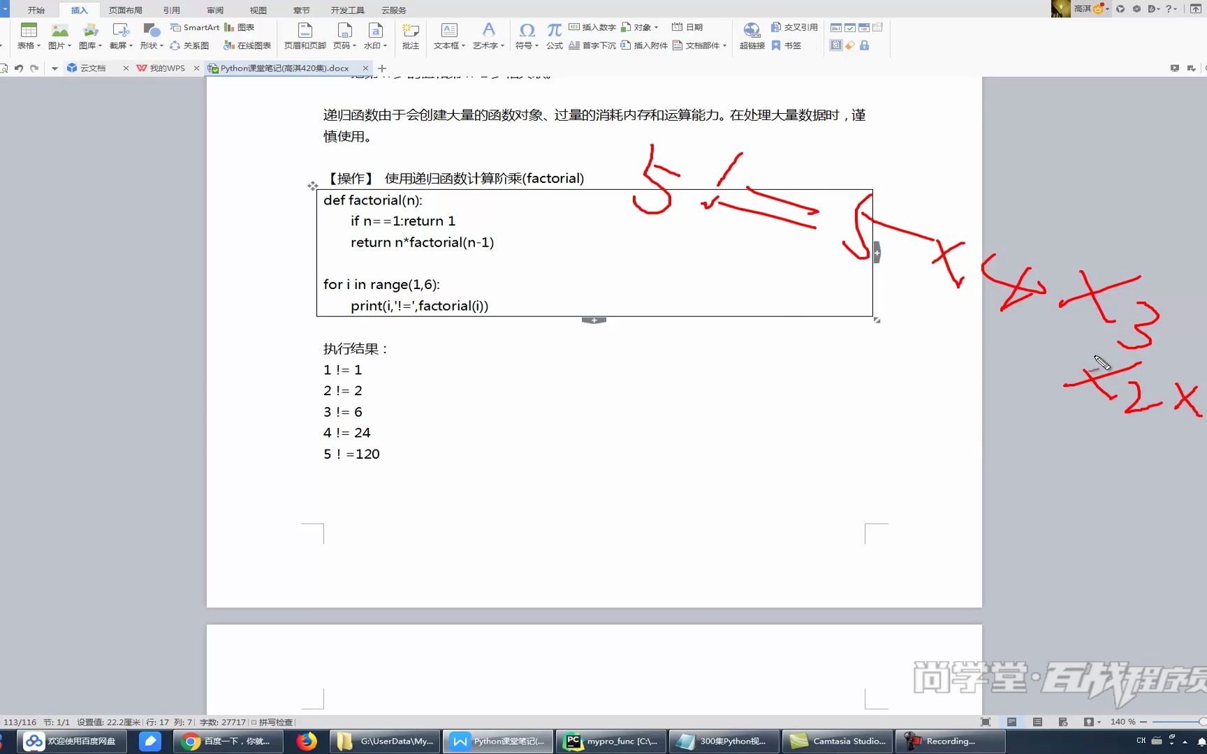
Task: Insert 交叉引用 cross reference
Action: pos(794,27)
